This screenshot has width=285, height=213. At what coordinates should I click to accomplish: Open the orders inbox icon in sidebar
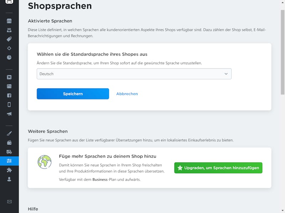click(x=9, y=30)
